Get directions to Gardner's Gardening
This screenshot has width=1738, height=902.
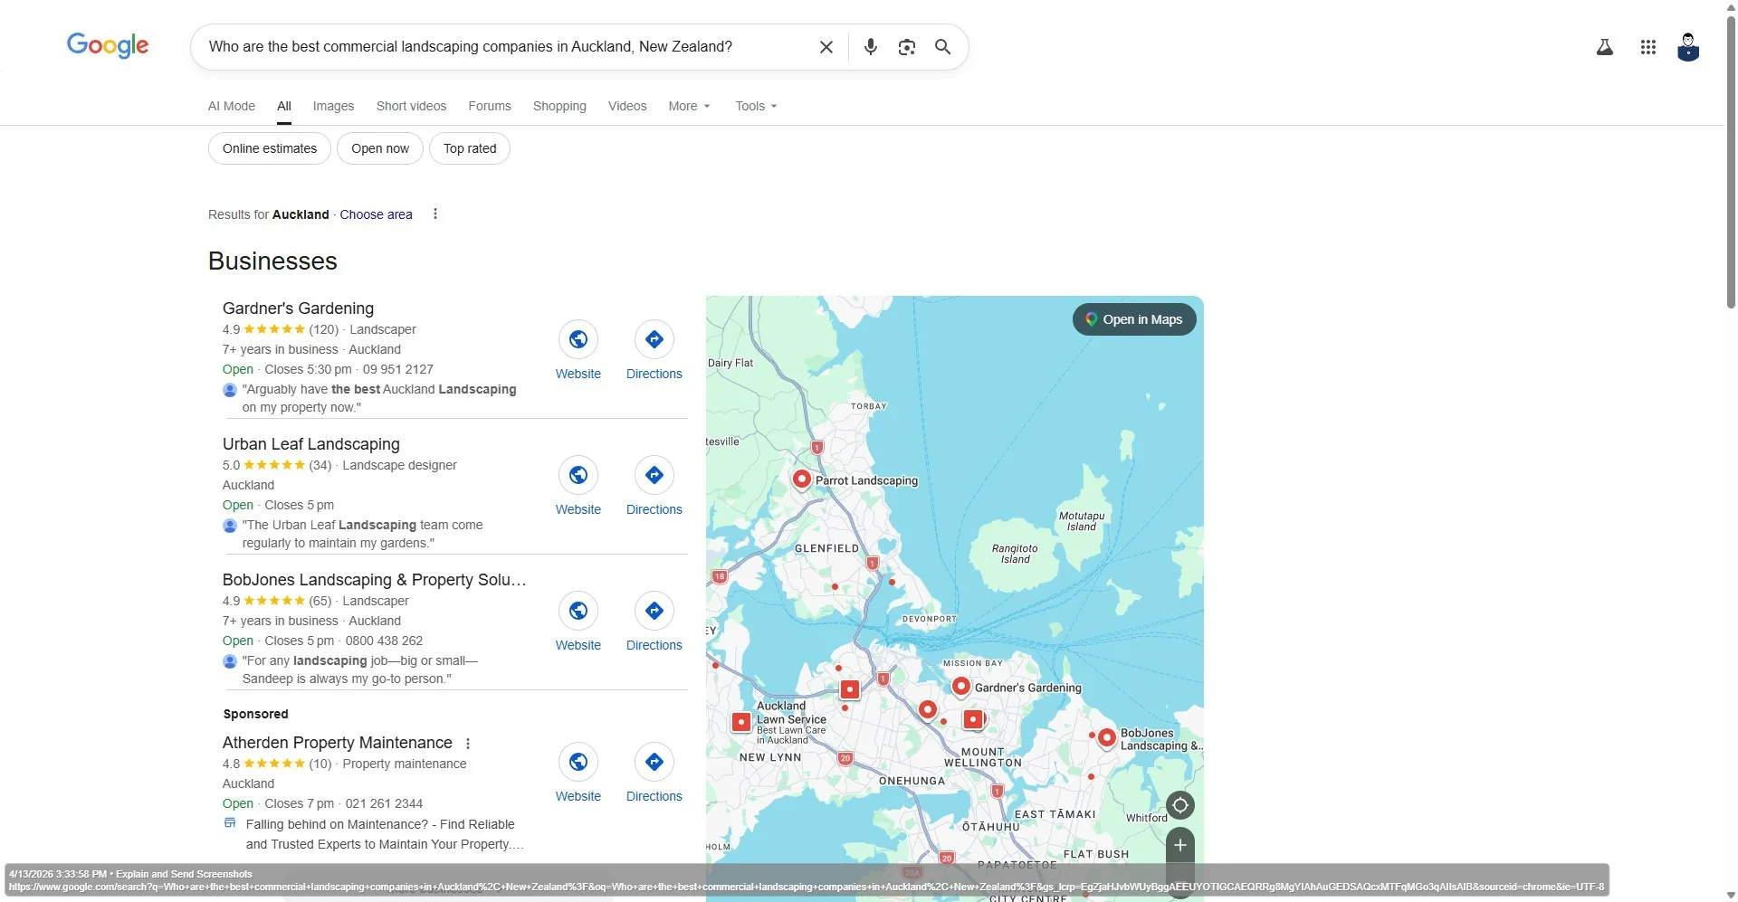[654, 339]
